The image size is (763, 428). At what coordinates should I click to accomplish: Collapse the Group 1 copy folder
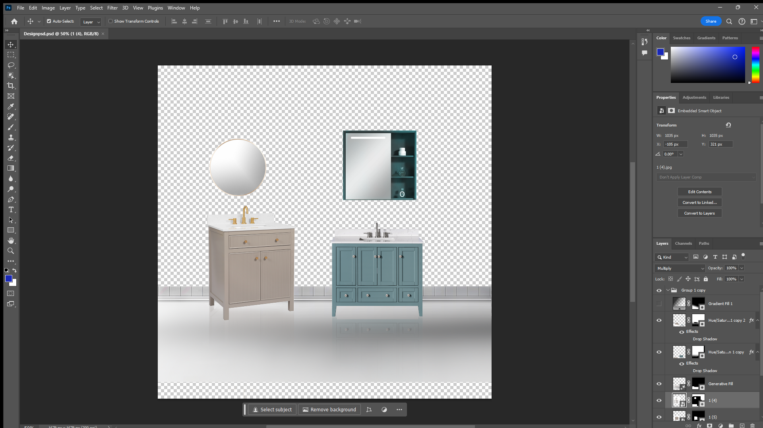[668, 290]
